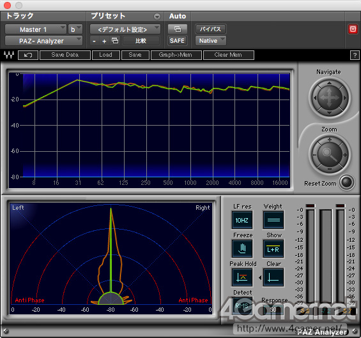Click Zoom left minus segment
The height and width of the screenshot is (338, 361).
(x=314, y=154)
